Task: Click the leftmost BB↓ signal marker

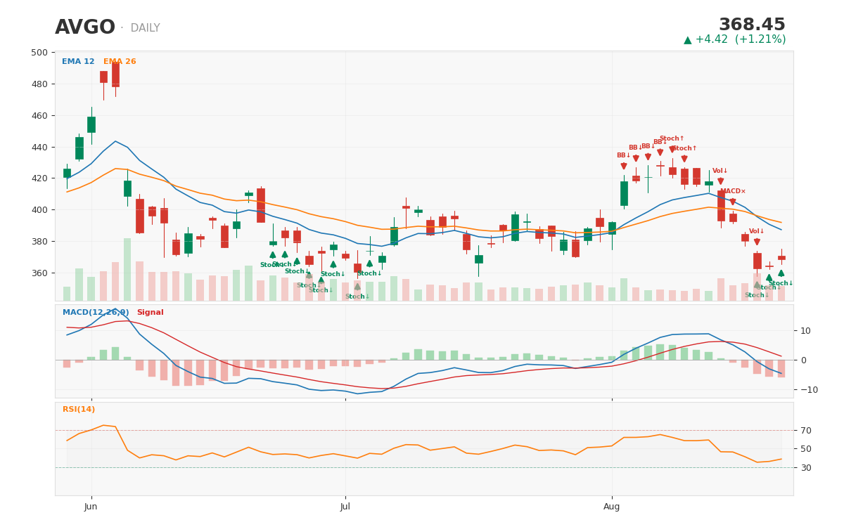Action: [x=624, y=155]
